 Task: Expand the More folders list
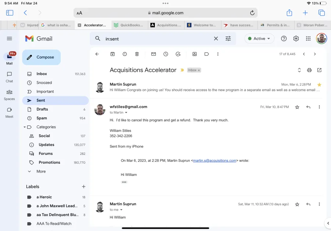tap(41, 171)
